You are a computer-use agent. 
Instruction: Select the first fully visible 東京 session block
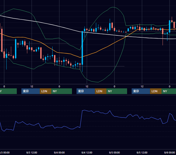click(x=31, y=91)
